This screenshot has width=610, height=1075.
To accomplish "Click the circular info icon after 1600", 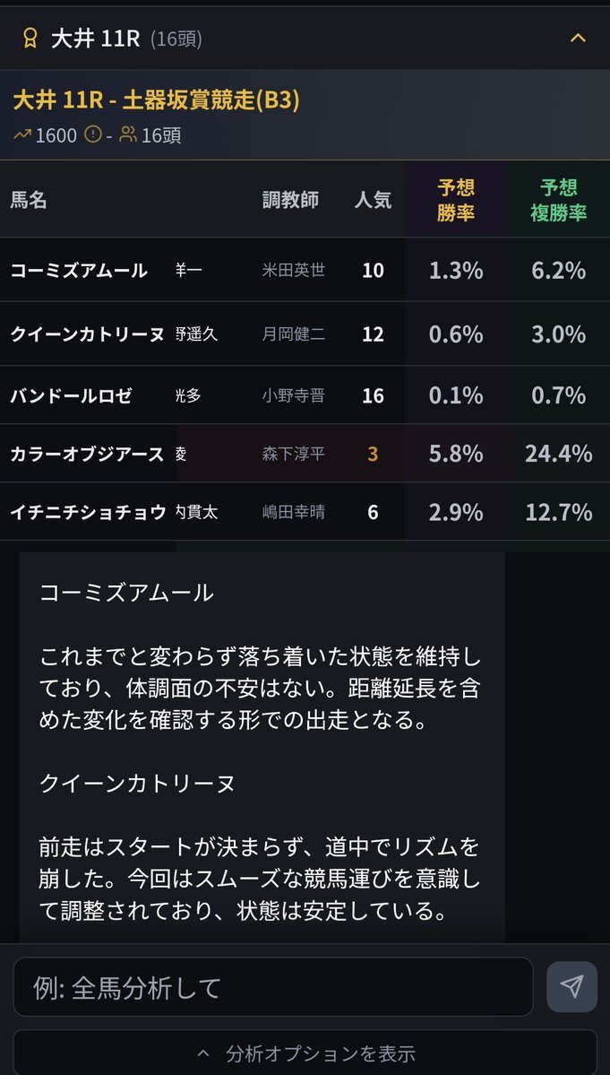I will point(92,135).
